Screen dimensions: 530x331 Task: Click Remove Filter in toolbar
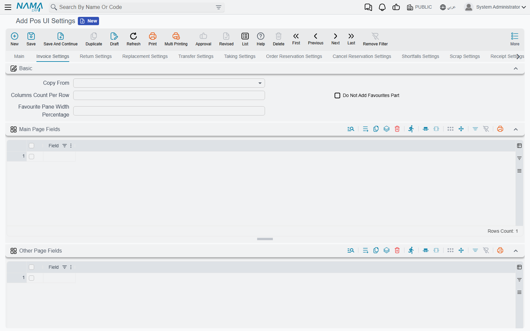tap(375, 39)
